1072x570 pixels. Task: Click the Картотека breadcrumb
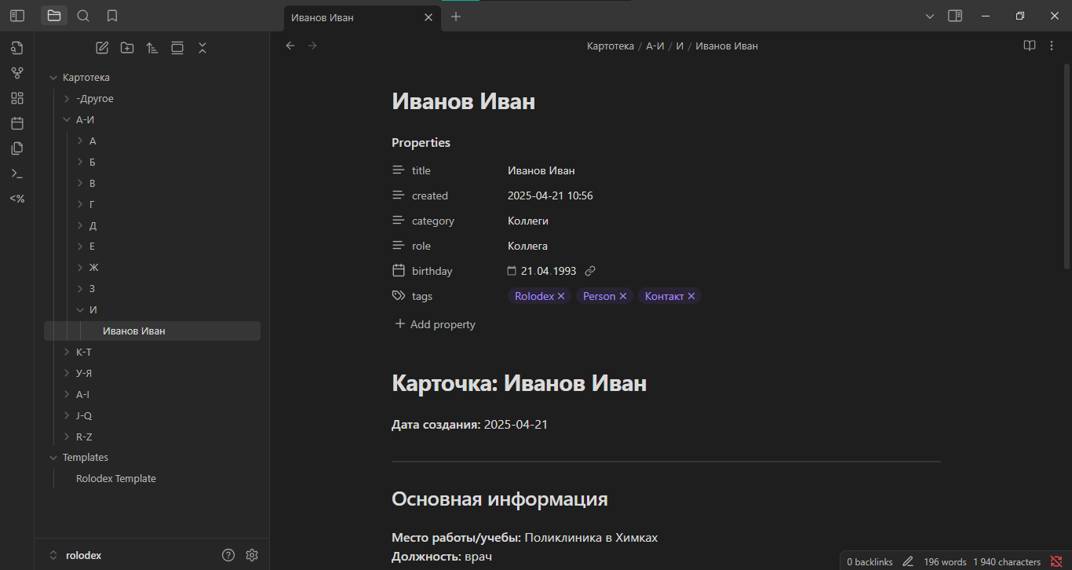[x=611, y=46]
